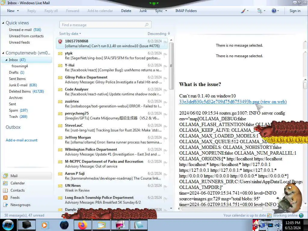Select Unread from contacts quick view
The image size is (308, 231).
pyautogui.click(x=26, y=36)
